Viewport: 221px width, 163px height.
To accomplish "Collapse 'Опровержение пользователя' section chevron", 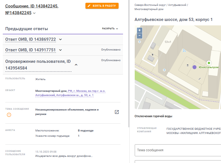I will (76, 65).
